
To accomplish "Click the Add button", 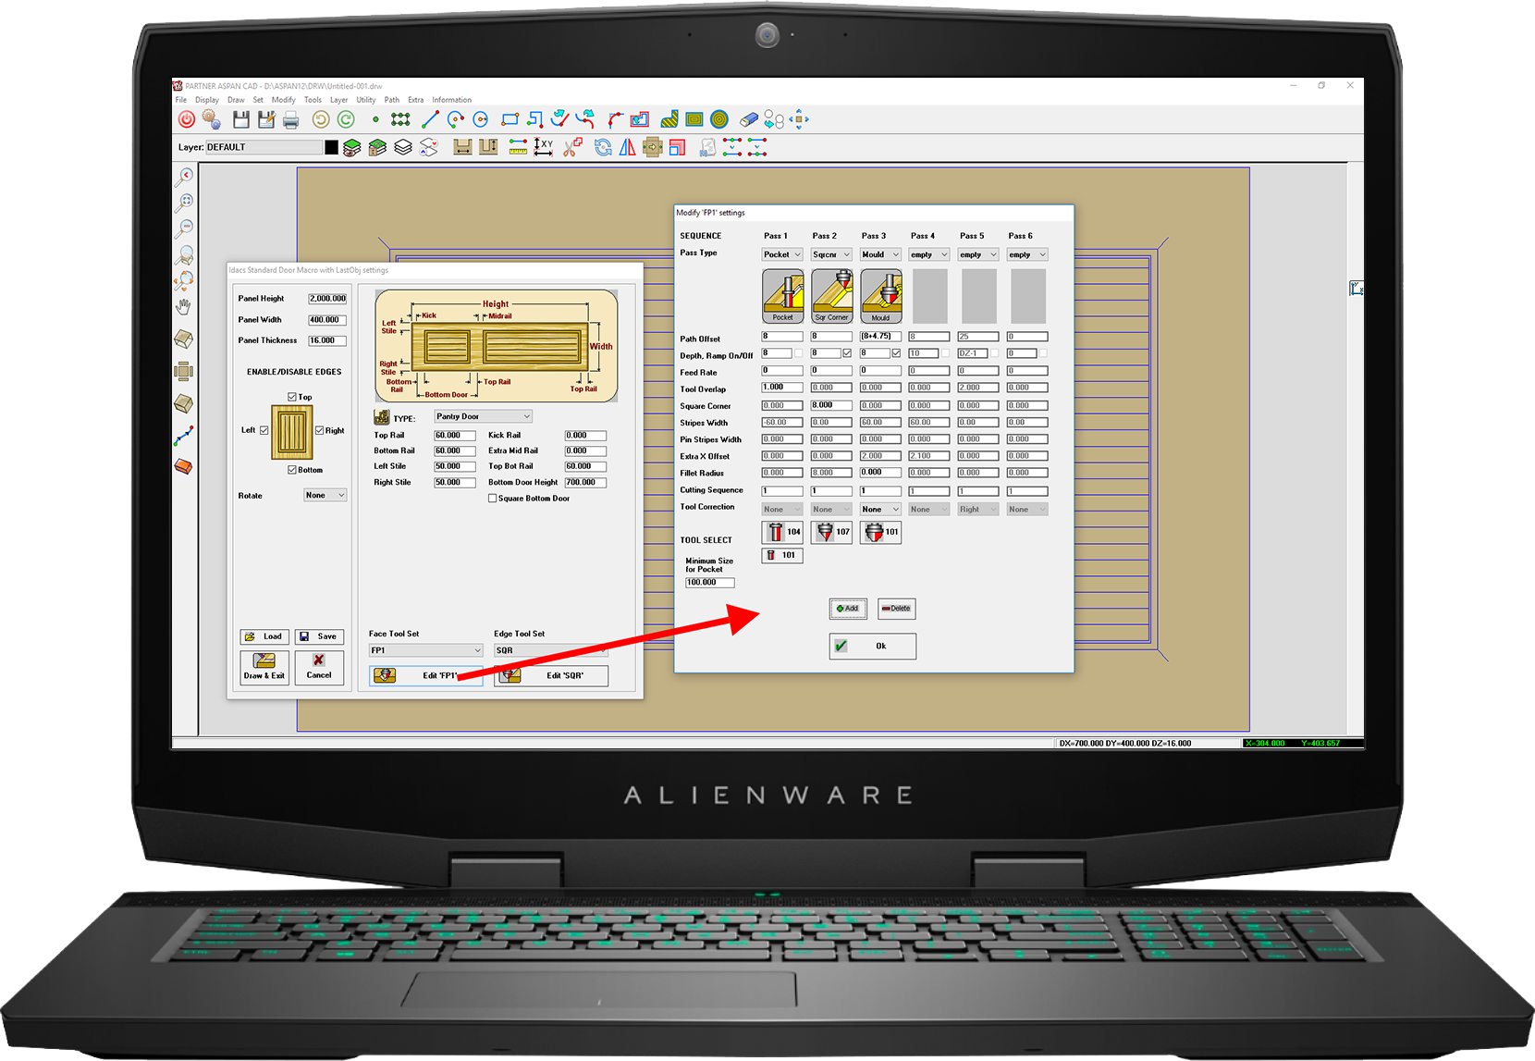I will tap(848, 609).
